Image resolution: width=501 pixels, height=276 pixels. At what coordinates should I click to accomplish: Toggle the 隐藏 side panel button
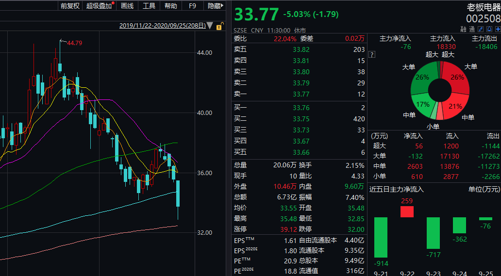tap(216, 6)
